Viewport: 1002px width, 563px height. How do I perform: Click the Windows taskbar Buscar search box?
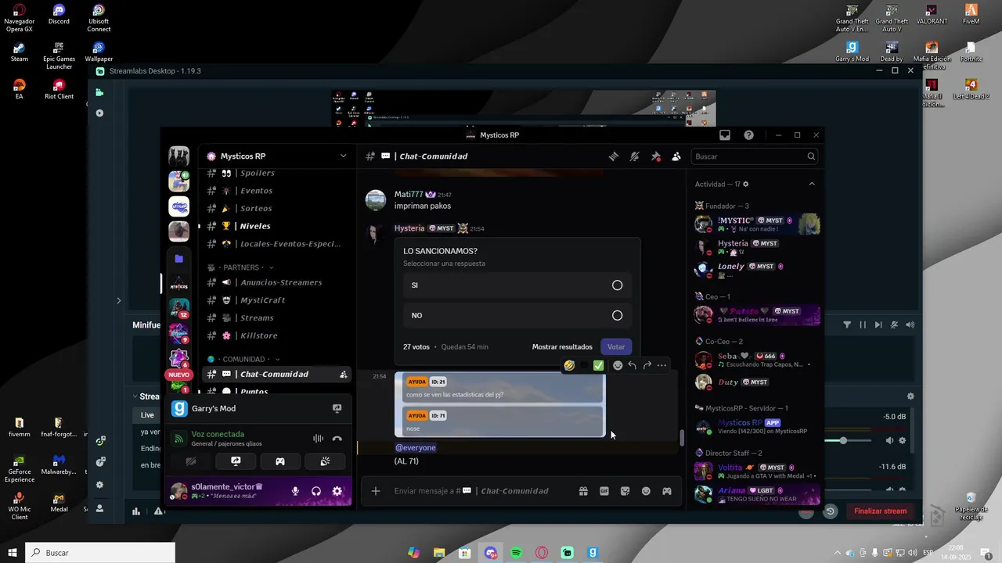point(100,553)
